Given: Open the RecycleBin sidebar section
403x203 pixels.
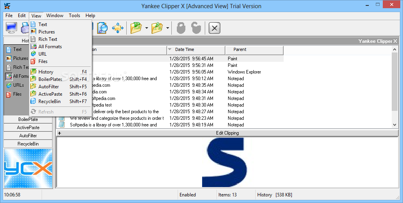Looking at the screenshot, I should (x=28, y=144).
